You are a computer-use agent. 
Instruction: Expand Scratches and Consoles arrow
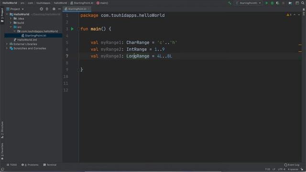click(x=7, y=48)
